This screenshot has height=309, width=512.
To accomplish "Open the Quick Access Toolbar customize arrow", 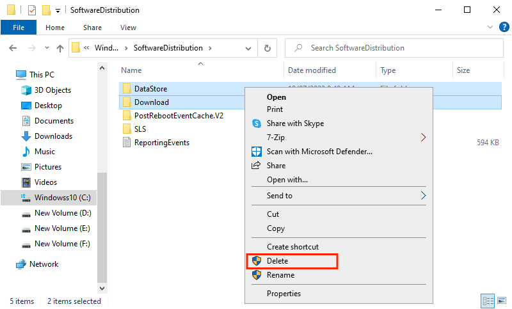I will tap(58, 11).
